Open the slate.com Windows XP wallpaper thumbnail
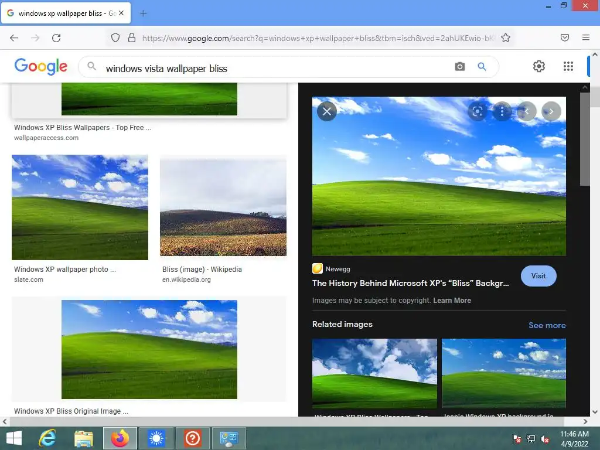The height and width of the screenshot is (450, 600). pyautogui.click(x=80, y=207)
